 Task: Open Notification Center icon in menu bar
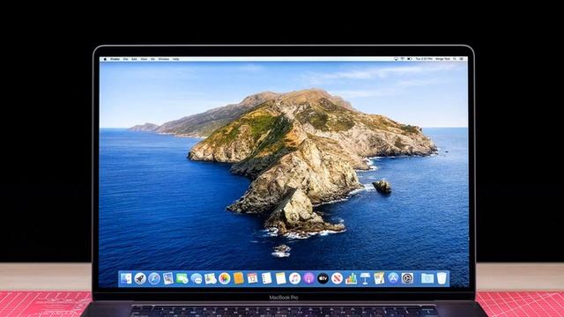462,59
